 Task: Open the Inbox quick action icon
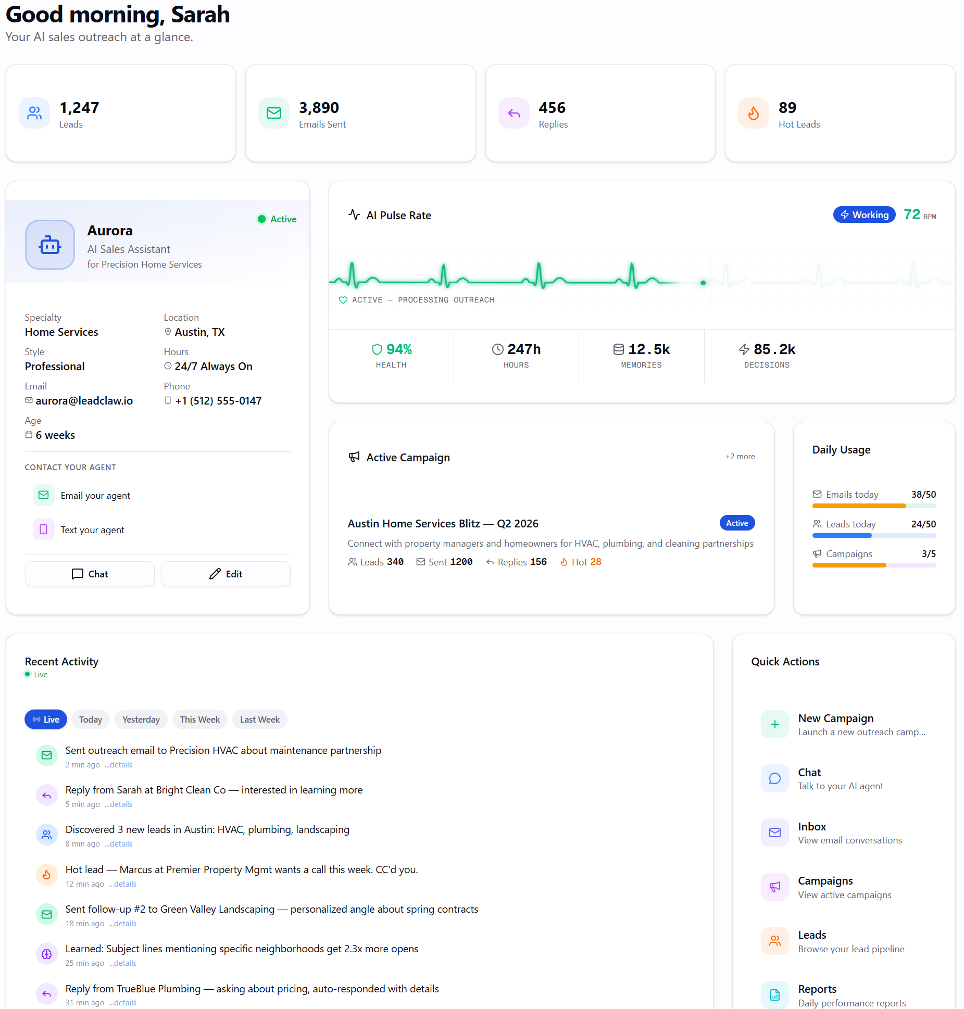(775, 833)
